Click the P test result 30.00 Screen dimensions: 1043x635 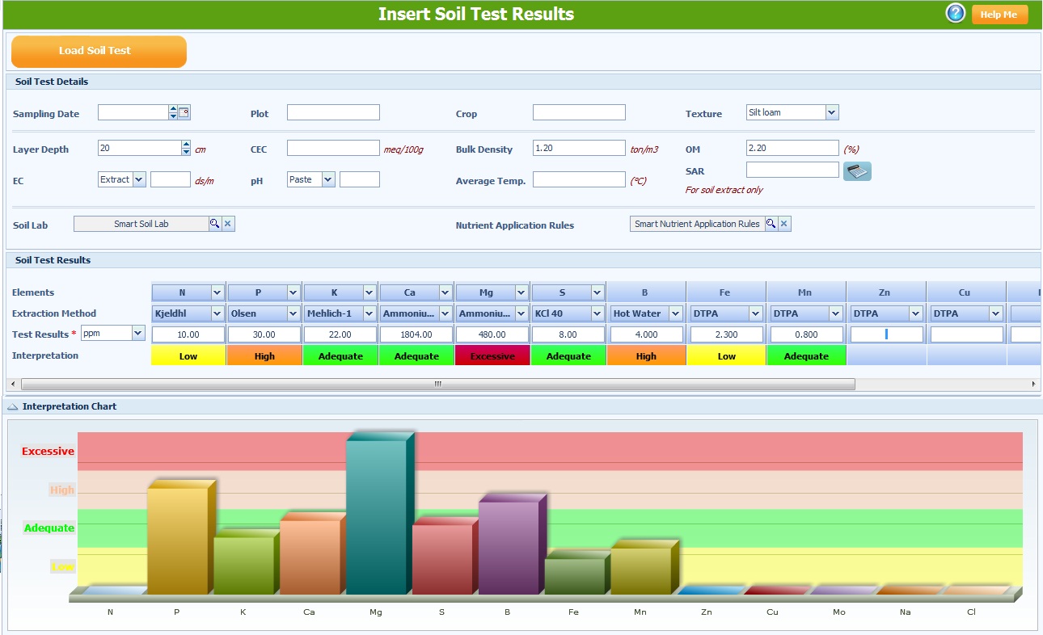(x=264, y=334)
